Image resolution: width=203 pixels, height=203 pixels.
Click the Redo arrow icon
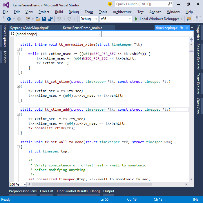(69, 19)
